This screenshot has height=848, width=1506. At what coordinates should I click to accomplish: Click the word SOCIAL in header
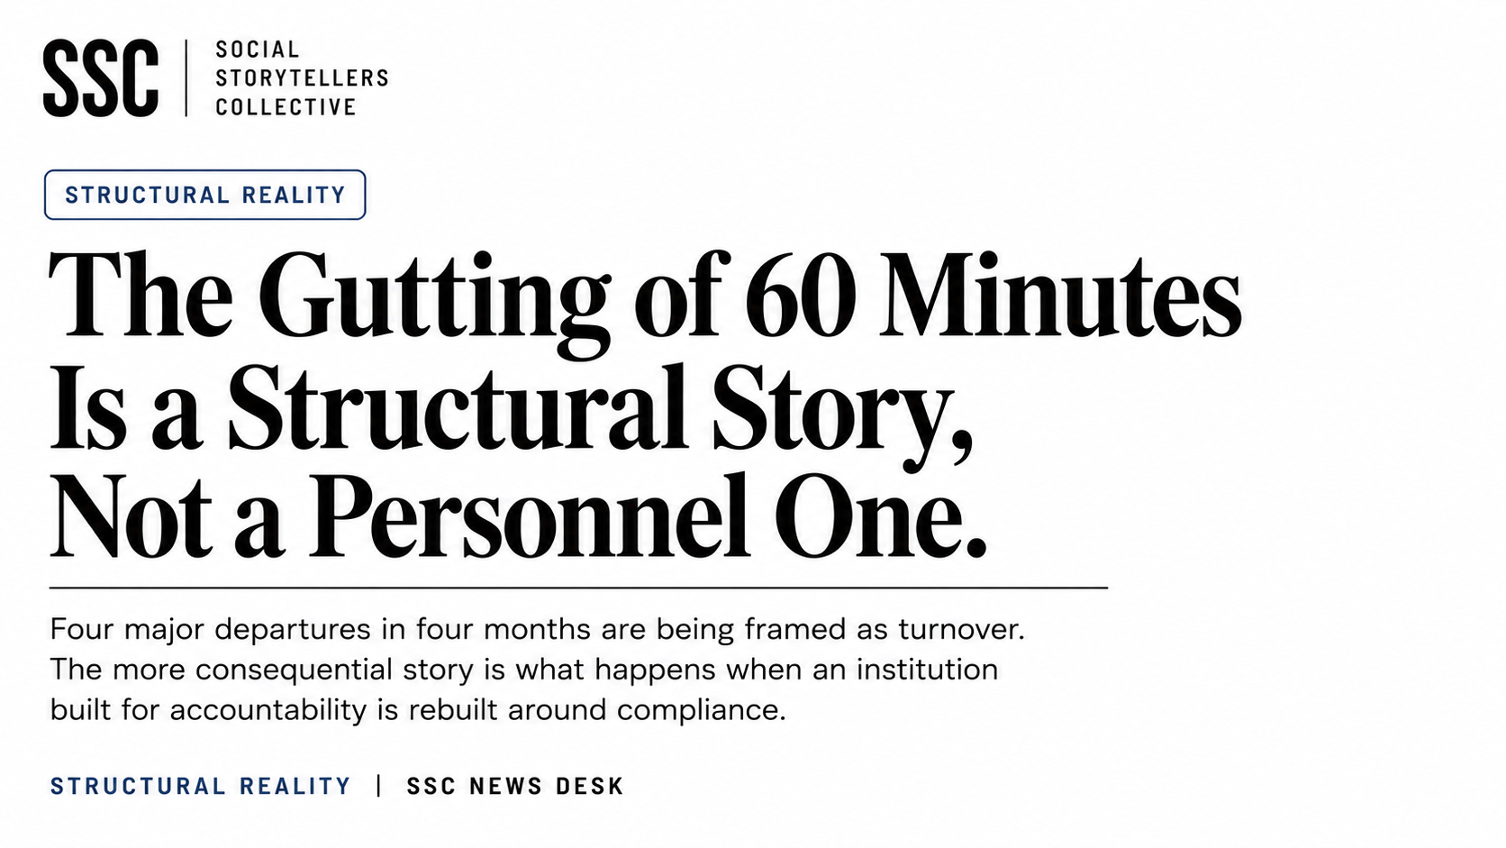tap(258, 50)
